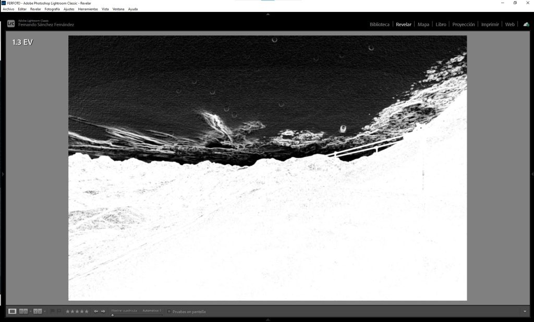This screenshot has height=322, width=534.
Task: Open the Herramientas menu
Action: (88, 9)
